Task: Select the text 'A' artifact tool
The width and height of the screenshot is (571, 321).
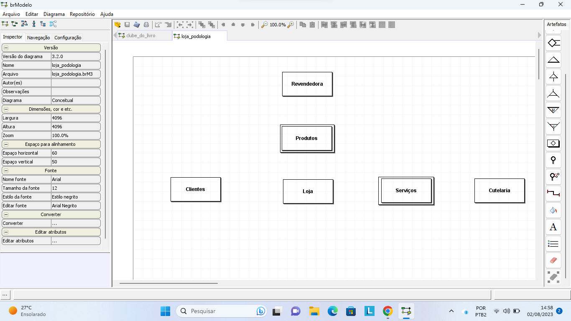Action: point(553,227)
